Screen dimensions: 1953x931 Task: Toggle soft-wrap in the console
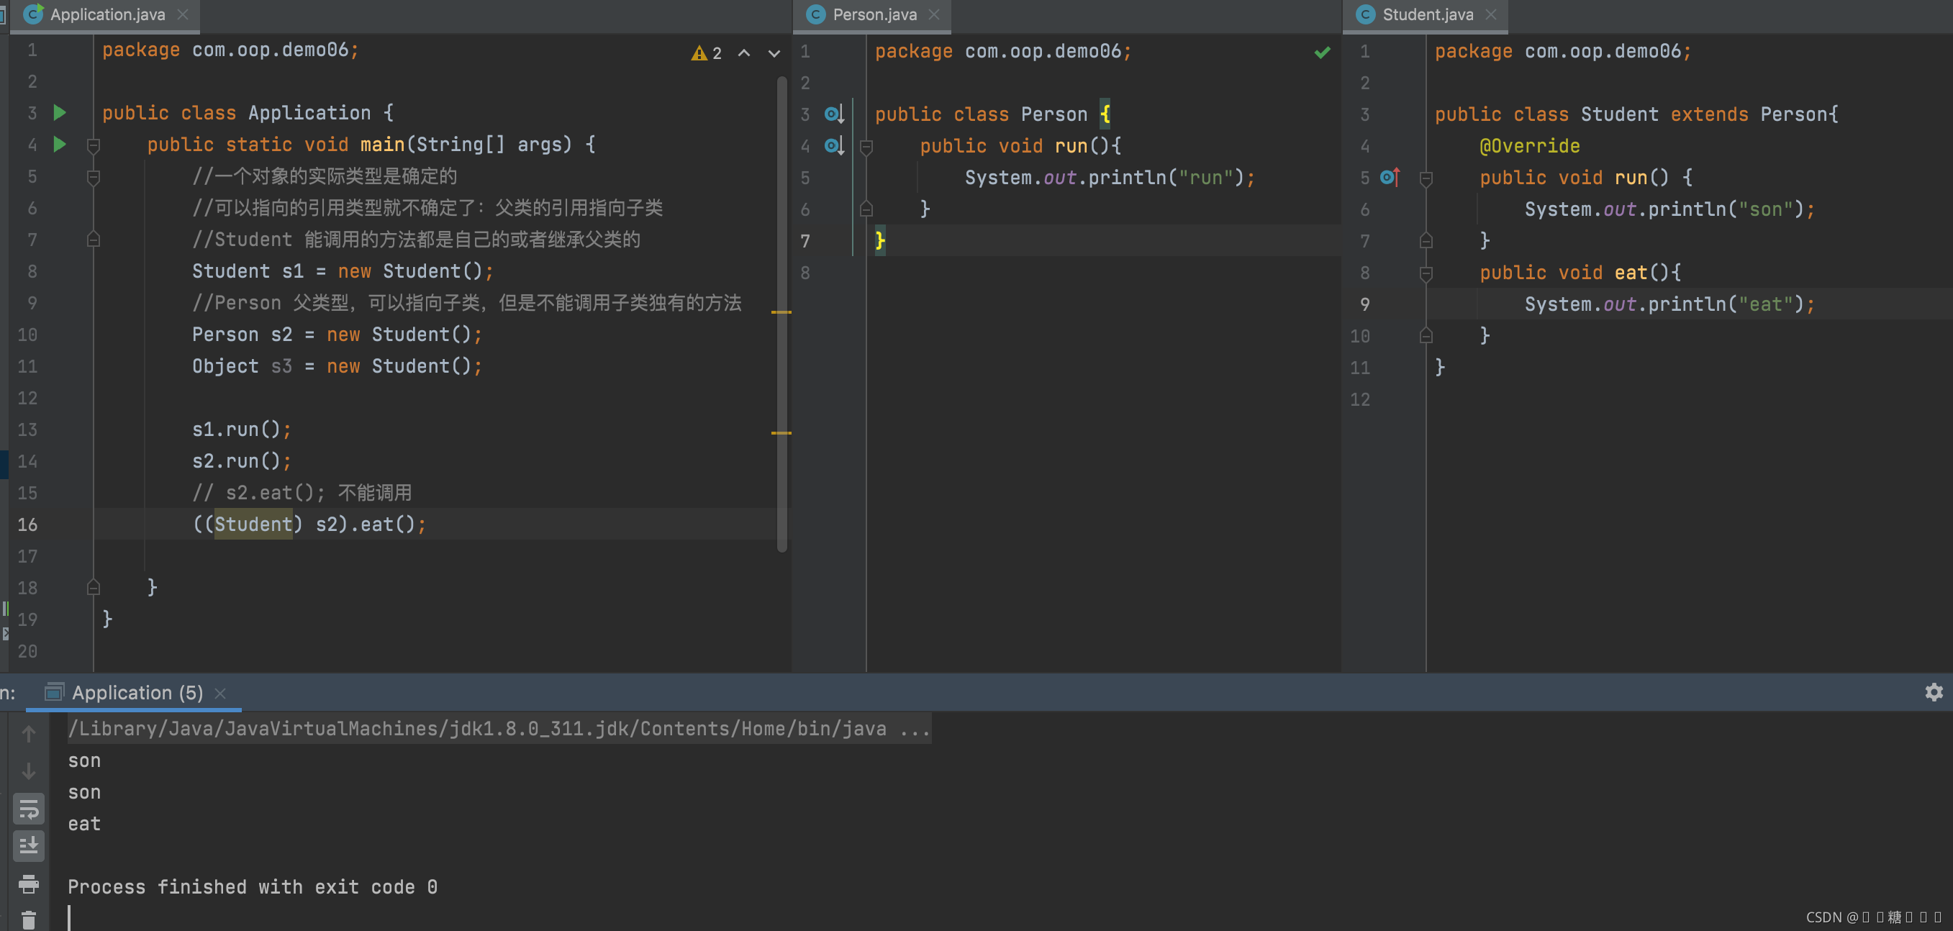tap(29, 809)
